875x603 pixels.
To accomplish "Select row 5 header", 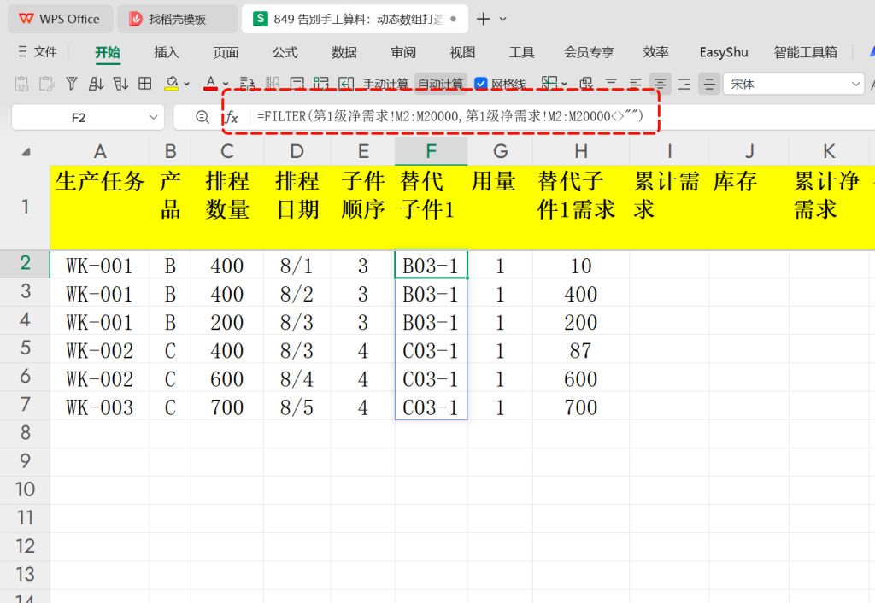I will pyautogui.click(x=25, y=348).
